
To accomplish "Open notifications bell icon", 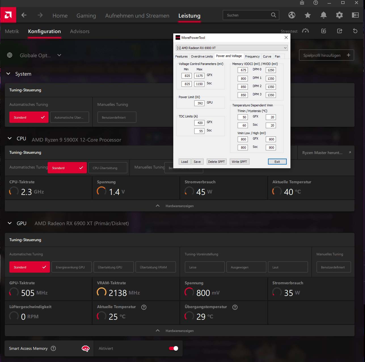I will point(324,15).
